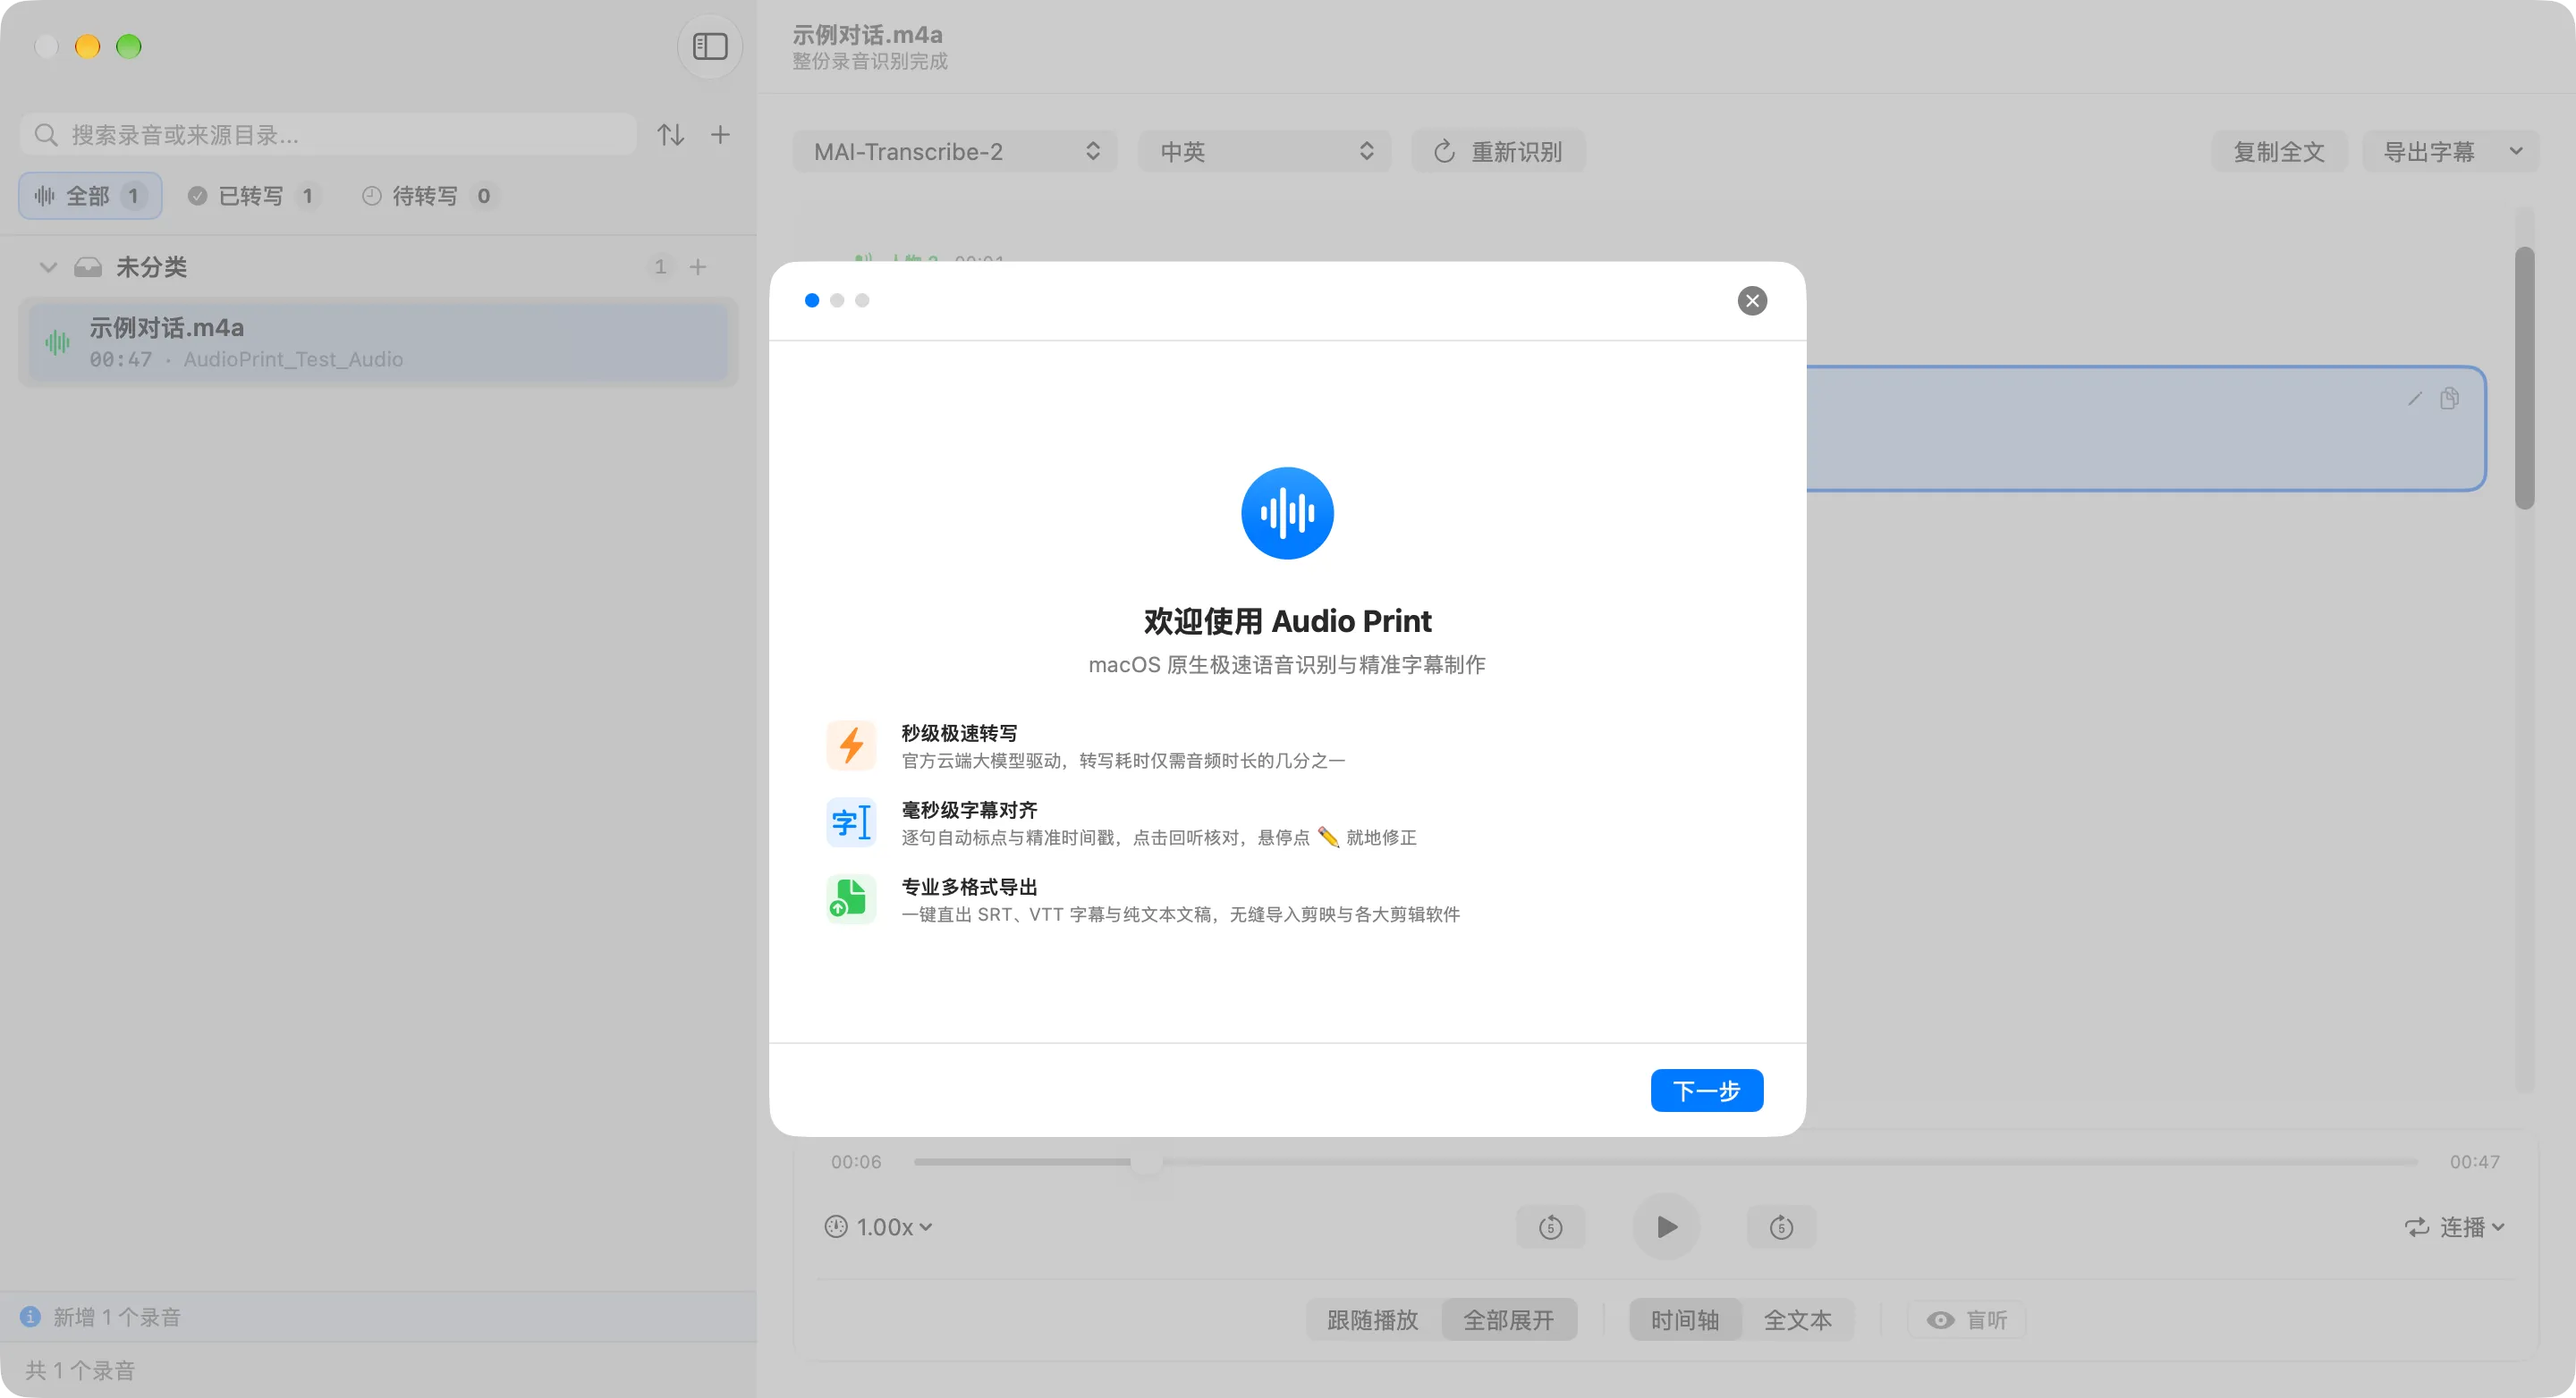Toggle the sidebar panel icon

pos(709,46)
